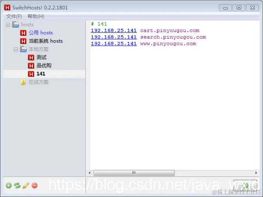Click the green apply checkmark button

point(245,185)
